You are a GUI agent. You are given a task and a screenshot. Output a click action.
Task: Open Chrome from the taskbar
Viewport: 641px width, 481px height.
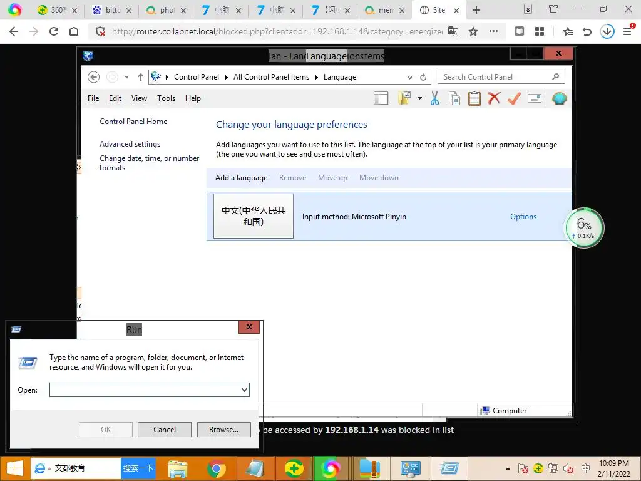[x=216, y=468]
